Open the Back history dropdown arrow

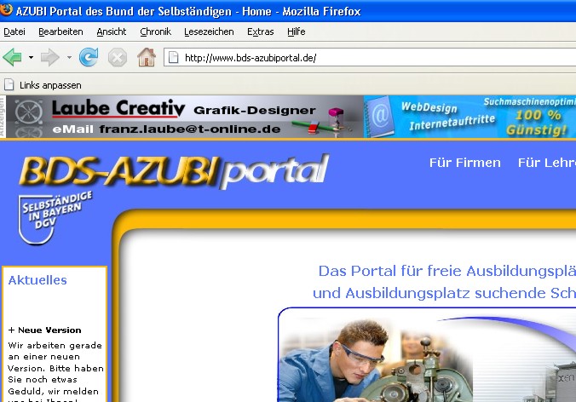click(x=31, y=57)
